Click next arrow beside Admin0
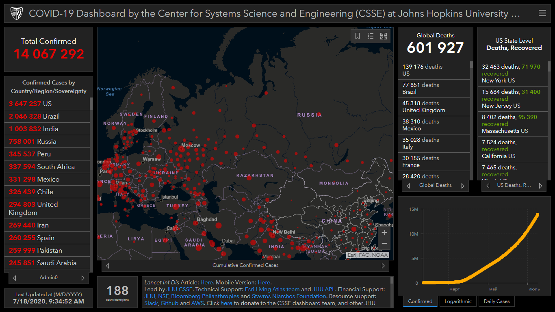 point(83,278)
